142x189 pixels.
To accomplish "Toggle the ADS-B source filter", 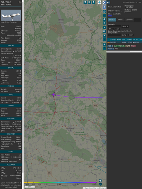I will (110, 46).
